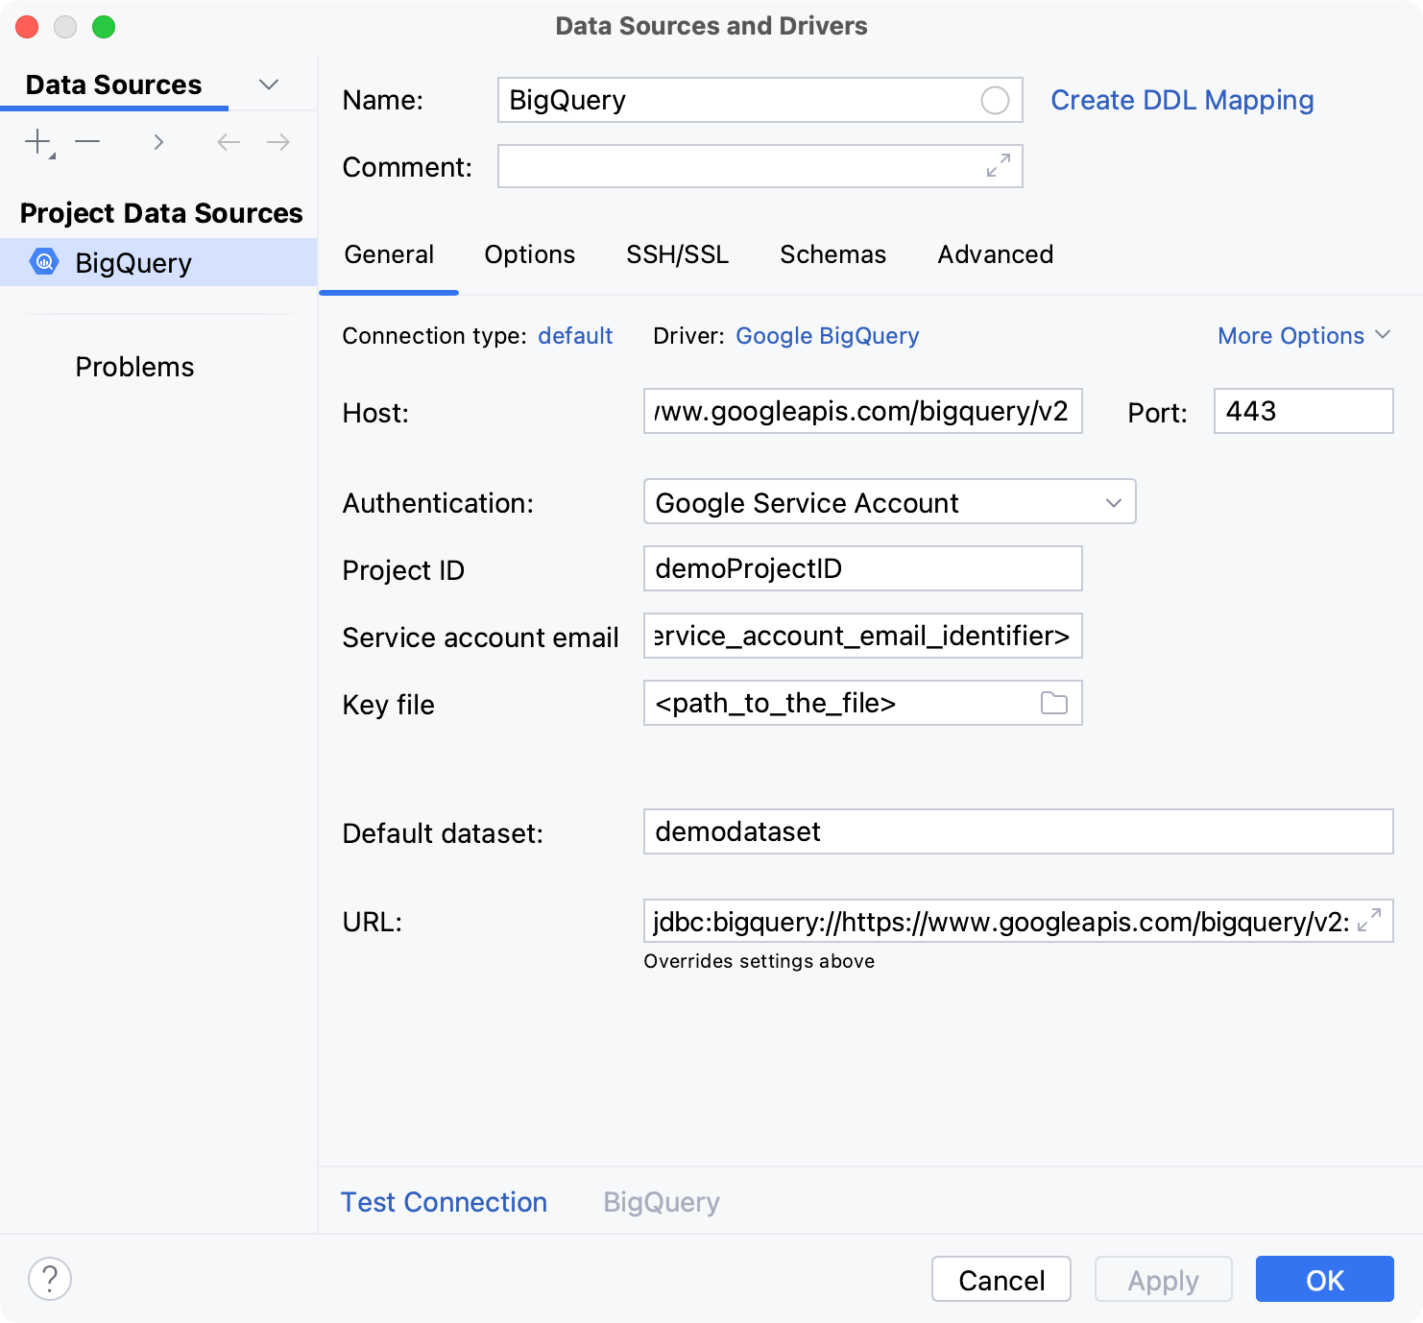This screenshot has height=1323, width=1423.
Task: Open the SSH/SSL tab
Action: point(677,254)
